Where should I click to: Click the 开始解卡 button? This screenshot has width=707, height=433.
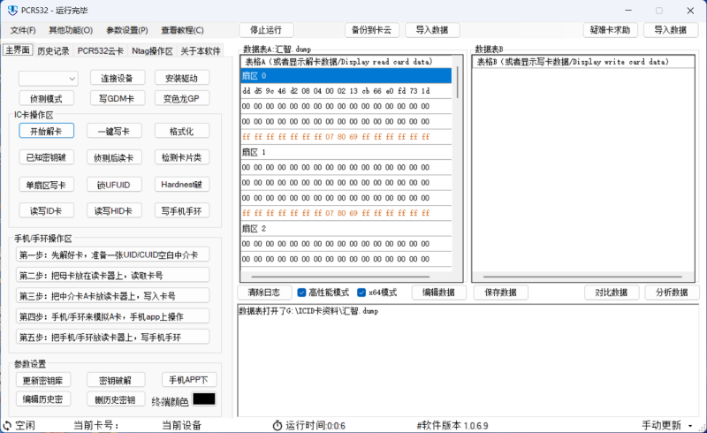(47, 132)
